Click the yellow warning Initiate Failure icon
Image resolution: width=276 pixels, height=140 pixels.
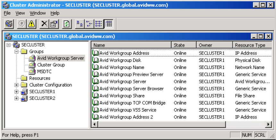tap(31, 24)
